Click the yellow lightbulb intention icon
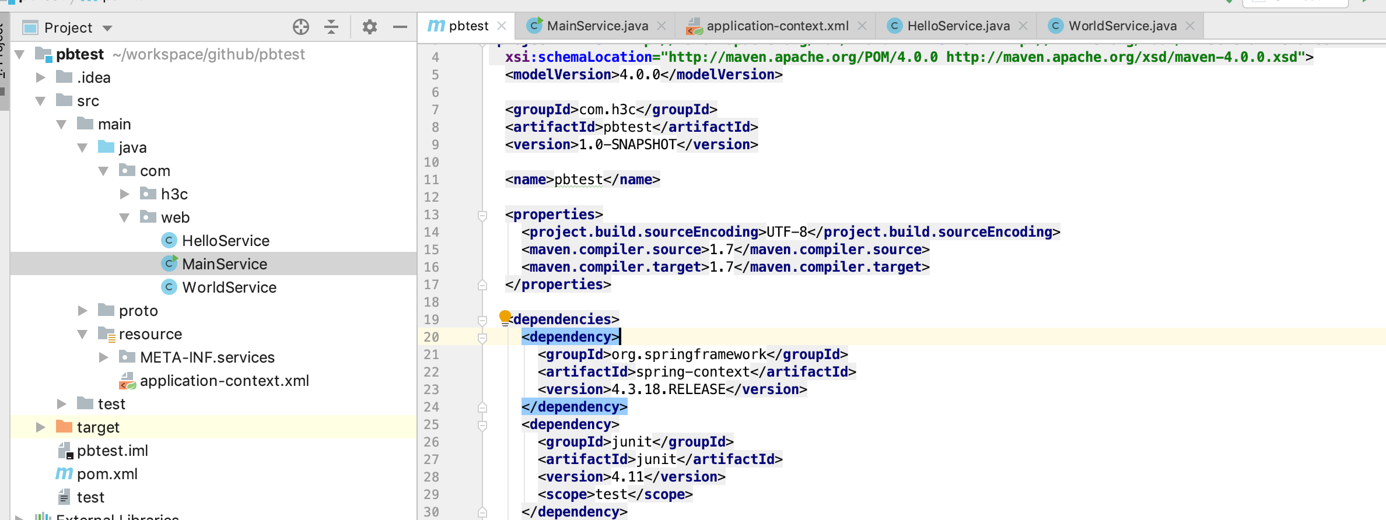This screenshot has height=520, width=1386. point(505,317)
